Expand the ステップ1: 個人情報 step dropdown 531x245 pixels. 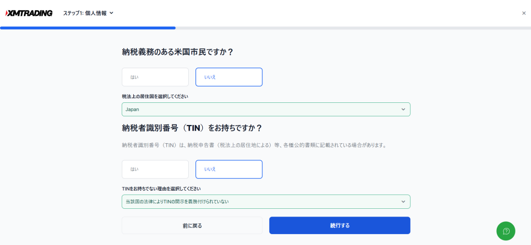pyautogui.click(x=88, y=13)
